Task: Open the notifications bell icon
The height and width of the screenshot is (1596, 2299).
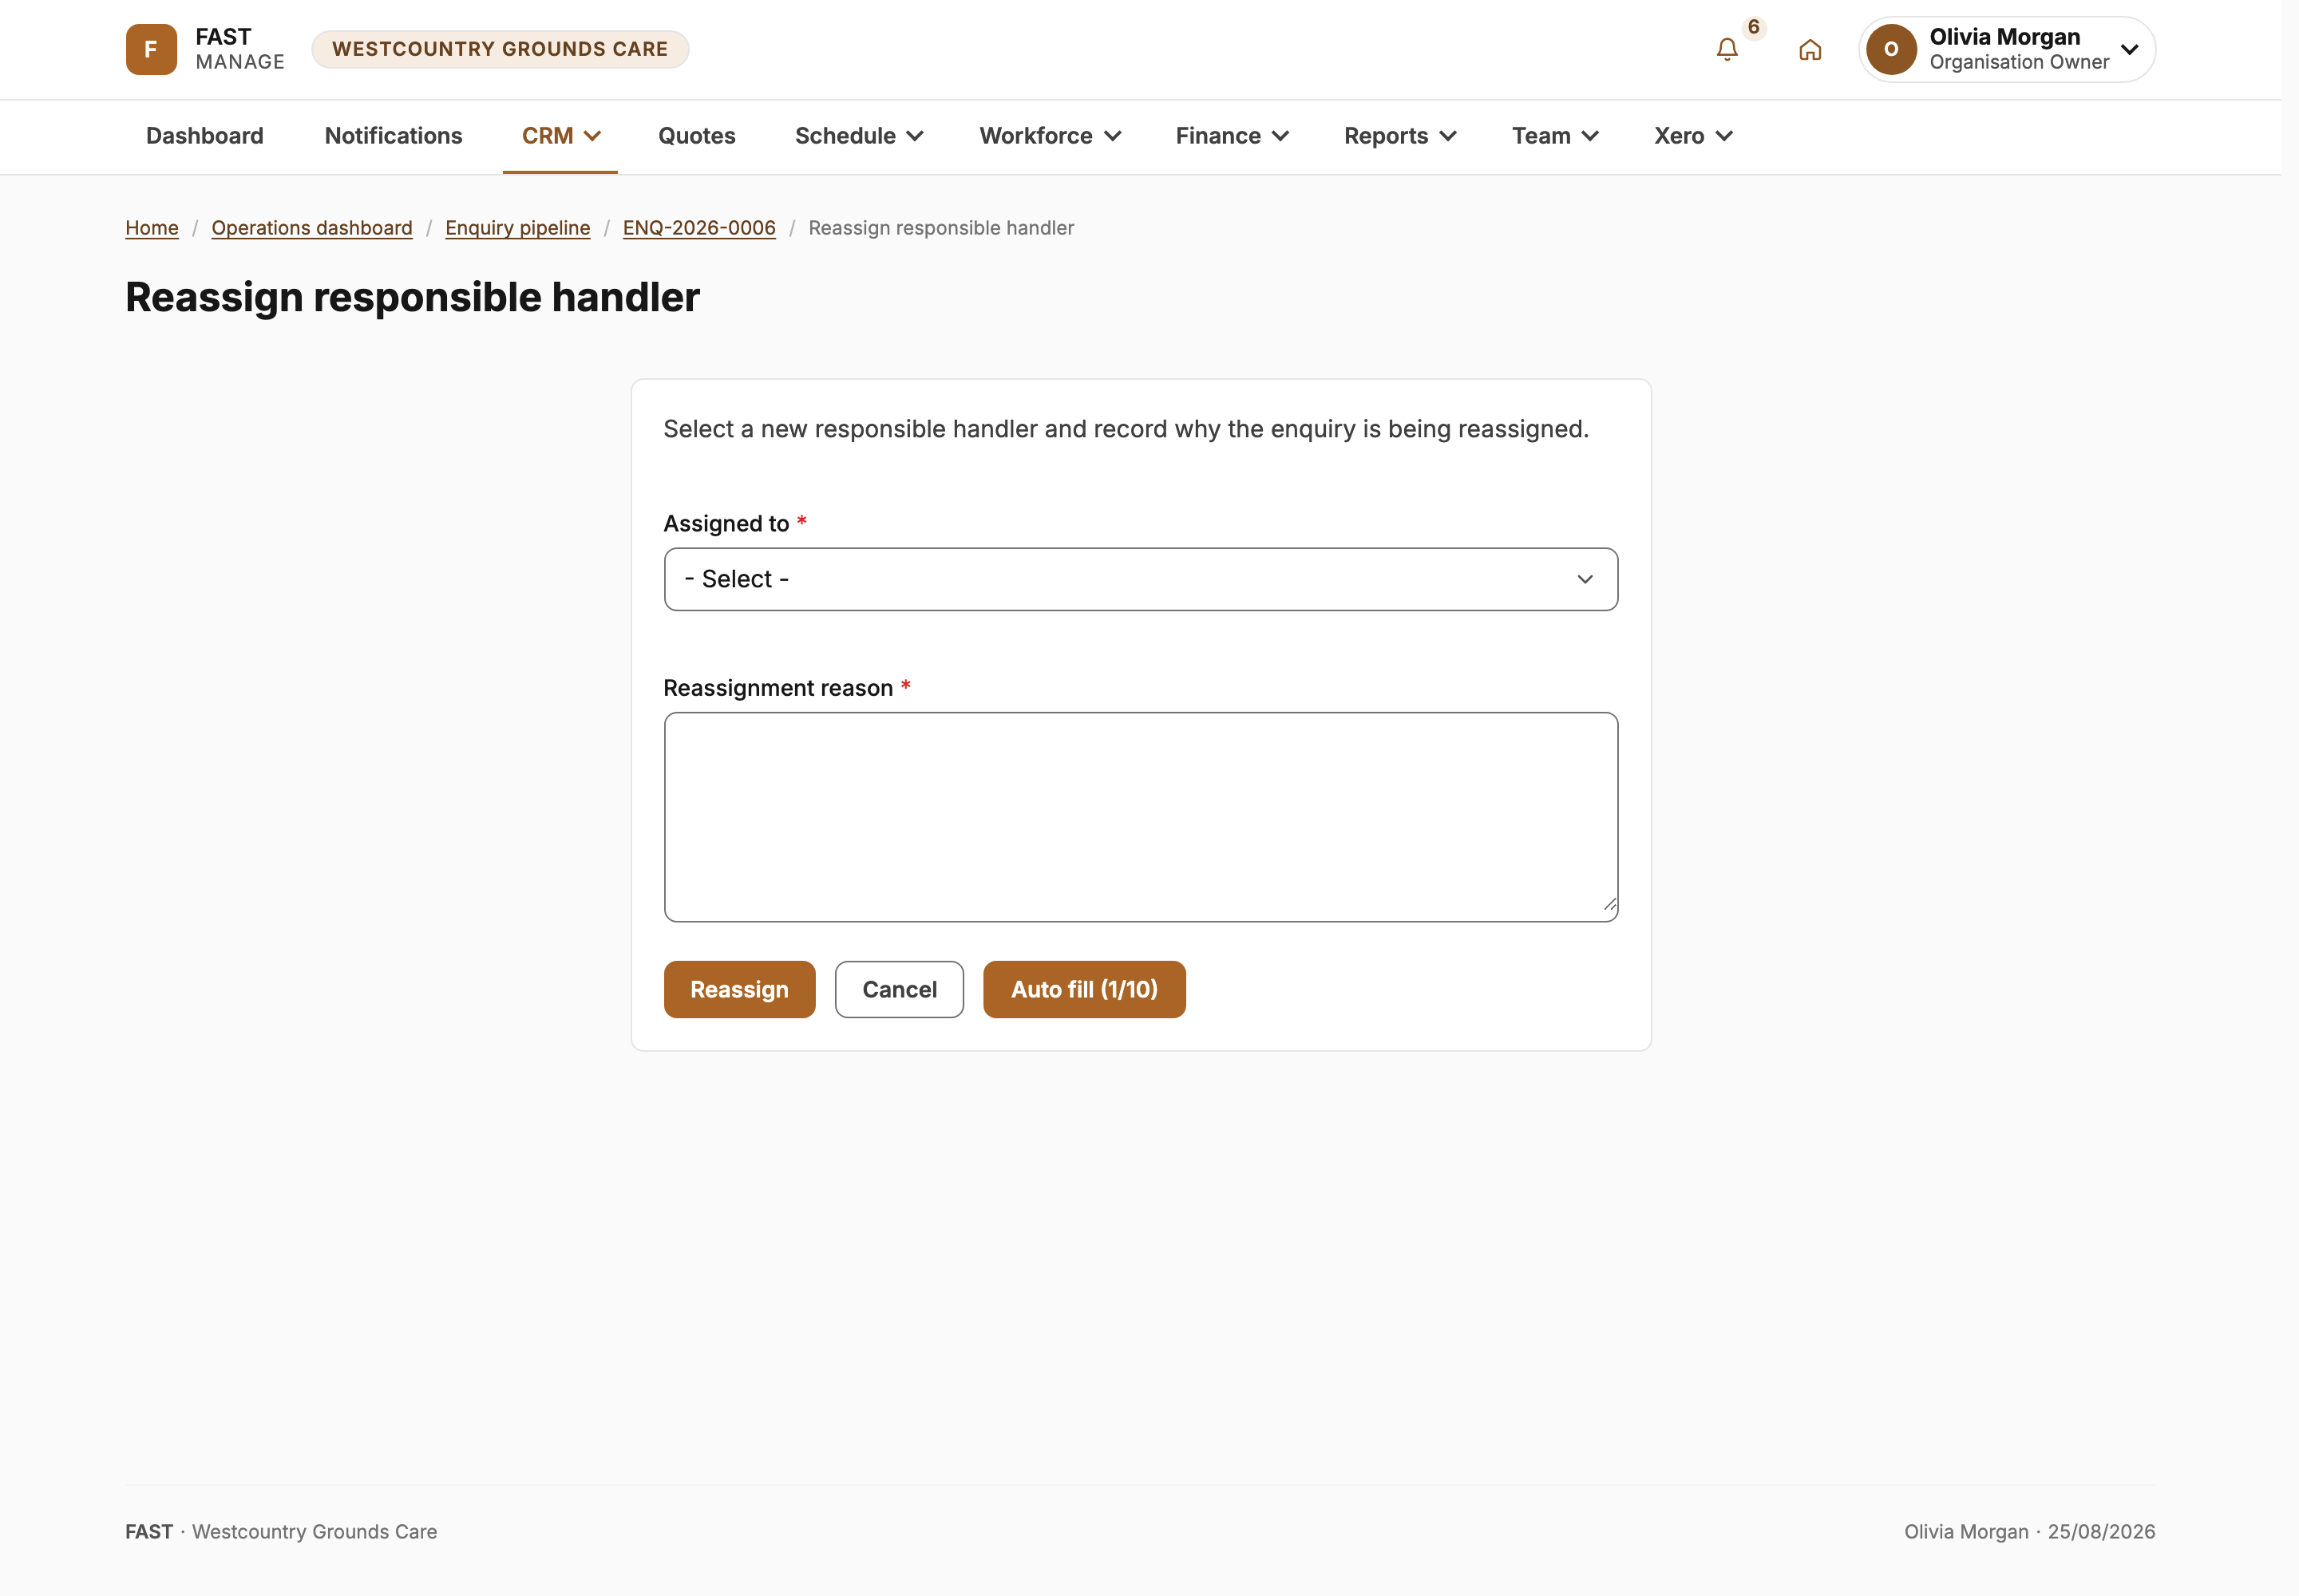Action: coord(1727,50)
